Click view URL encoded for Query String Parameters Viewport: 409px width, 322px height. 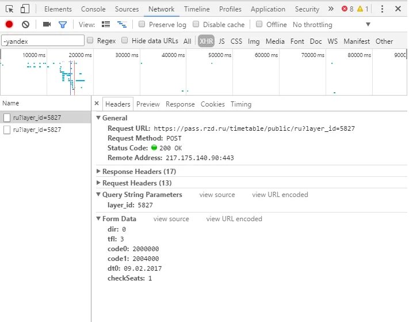280,195
